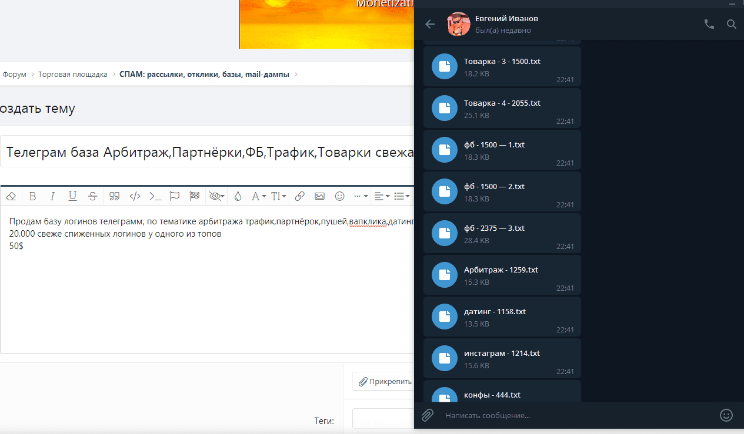
Task: Insert a hyperlink with chain icon
Action: tap(299, 196)
